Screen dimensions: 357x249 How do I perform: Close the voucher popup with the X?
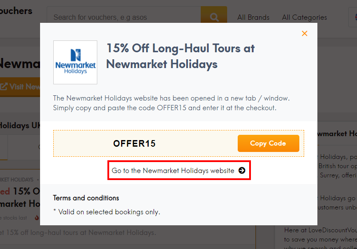pos(304,33)
